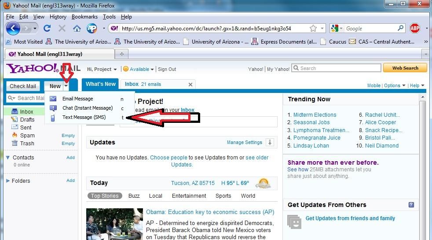432x240 pixels.
Task: Stop page loading with the X icon
Action: pos(62,28)
